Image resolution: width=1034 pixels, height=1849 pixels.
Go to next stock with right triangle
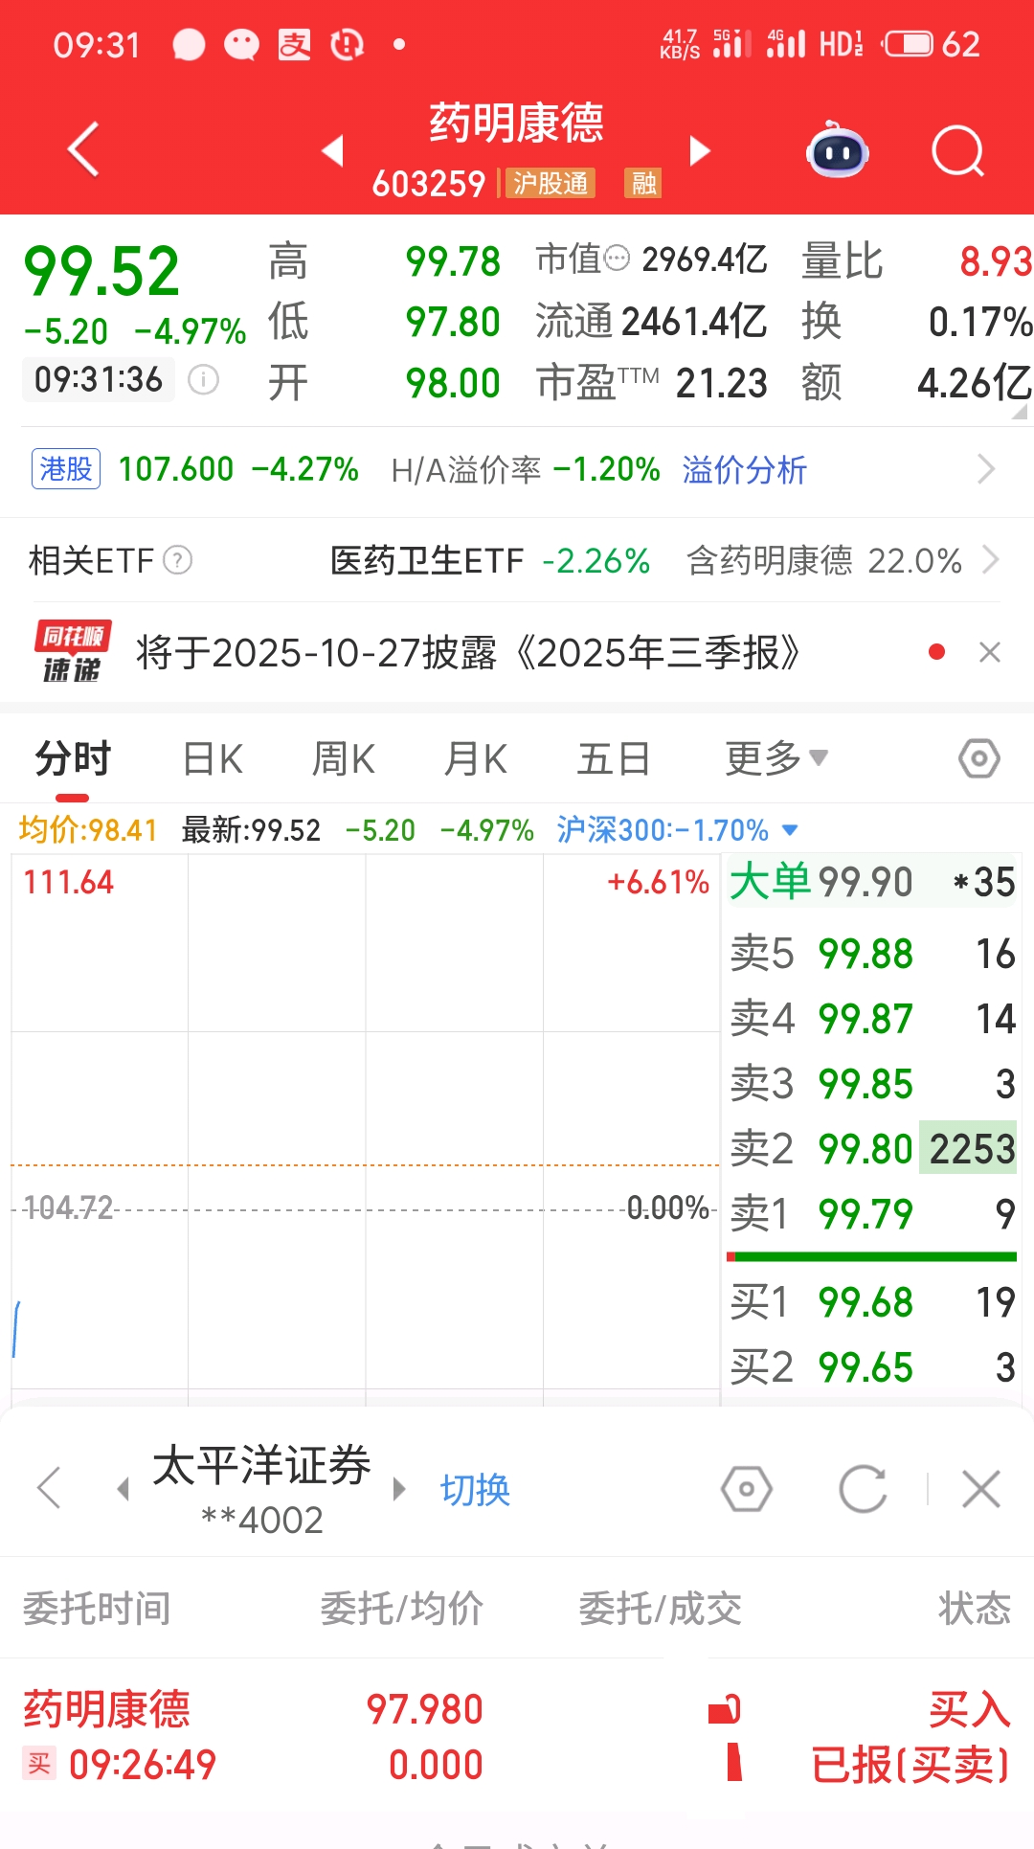(701, 150)
